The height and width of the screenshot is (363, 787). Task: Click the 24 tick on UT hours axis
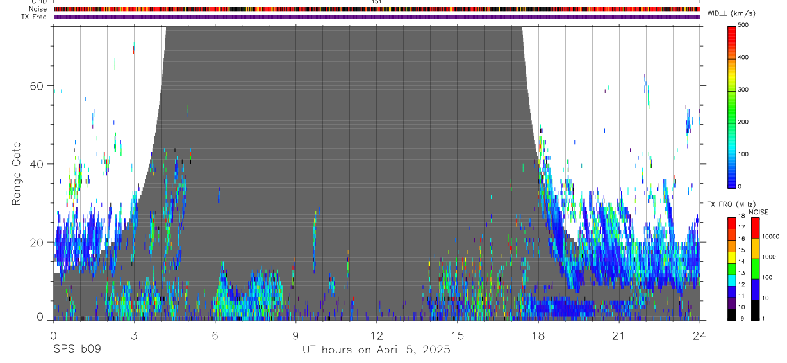coord(700,335)
